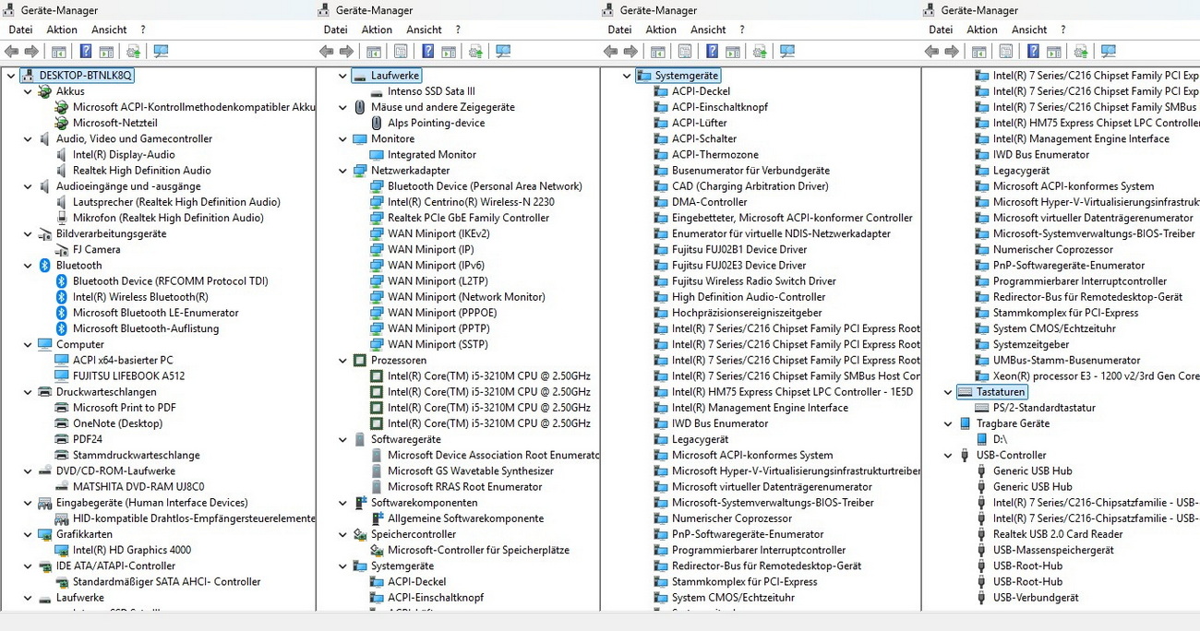Click the display adapter icon for Intel(R) HD Graphics 4000

pyautogui.click(x=62, y=550)
